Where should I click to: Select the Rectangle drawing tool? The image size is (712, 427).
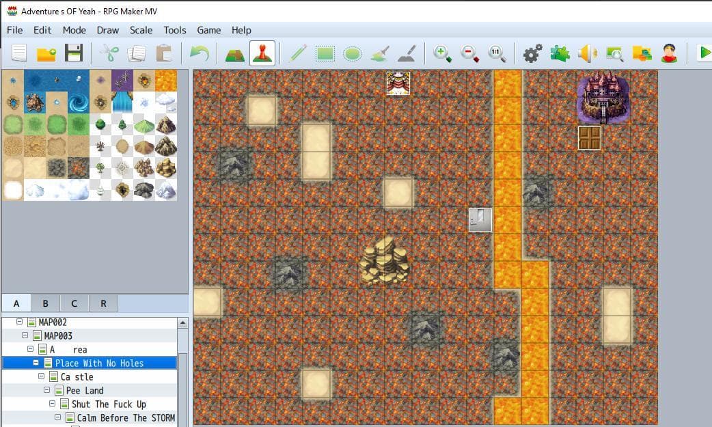tap(325, 53)
